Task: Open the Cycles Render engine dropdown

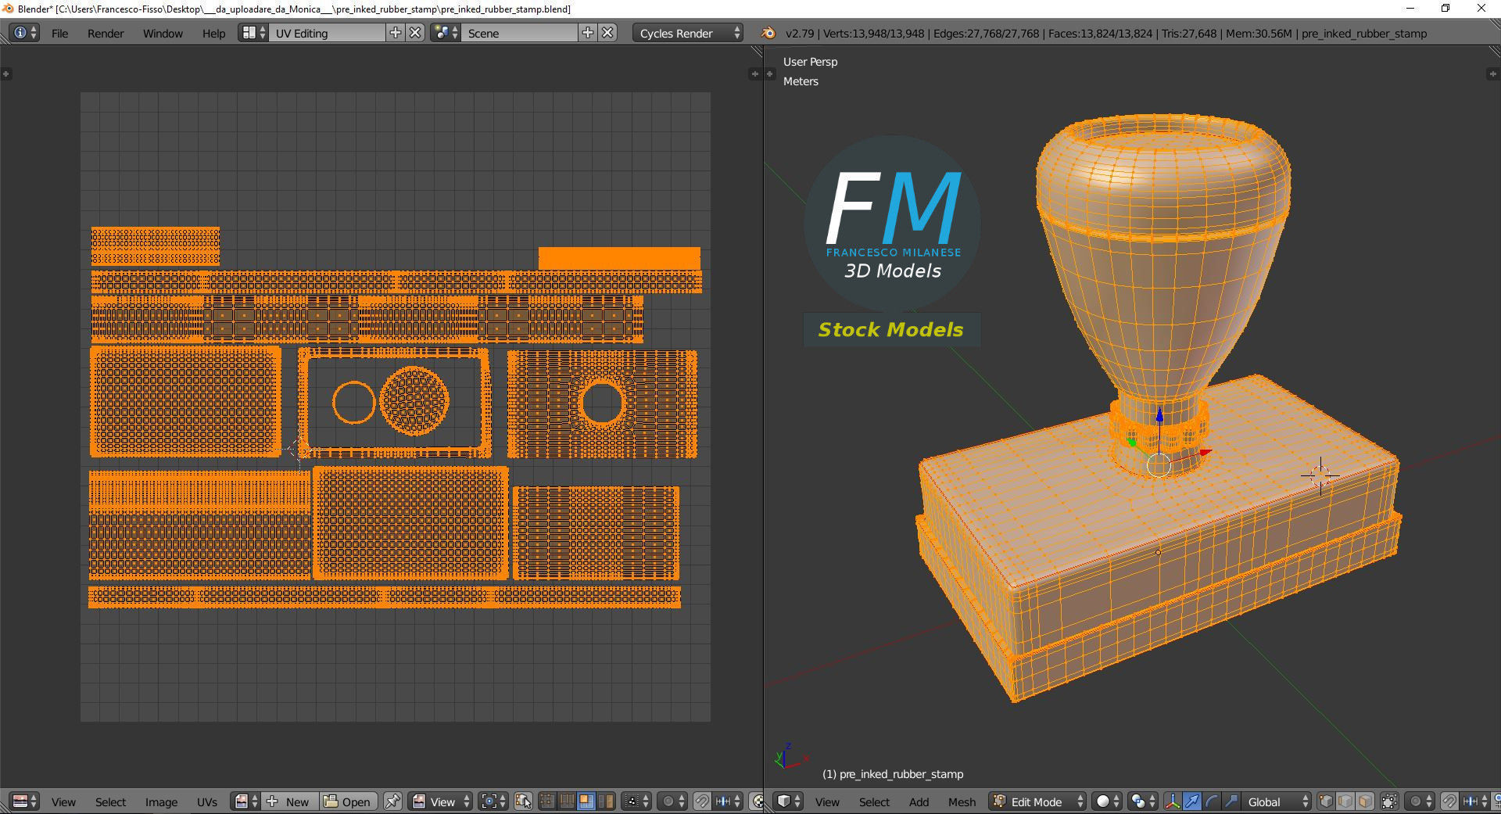Action: click(688, 33)
